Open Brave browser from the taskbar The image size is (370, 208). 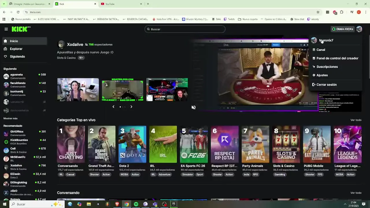tap(117, 204)
